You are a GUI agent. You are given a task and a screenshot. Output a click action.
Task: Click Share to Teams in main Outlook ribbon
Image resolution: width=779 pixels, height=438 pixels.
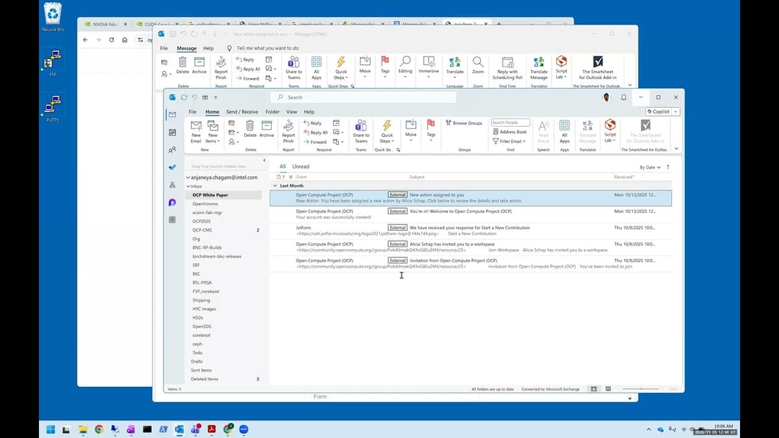361,132
